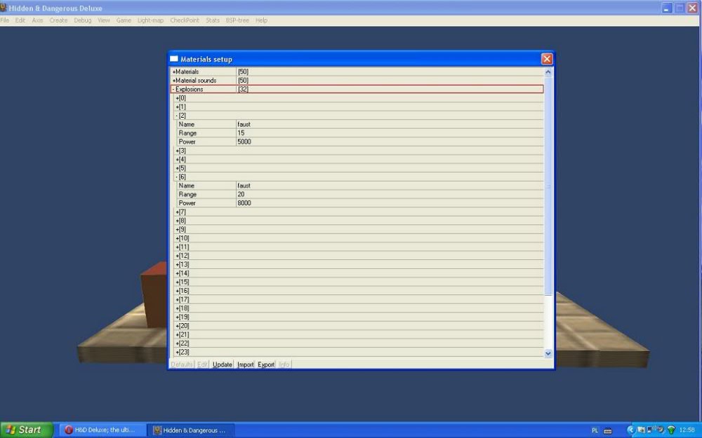Expand explosion entry [15]
The height and width of the screenshot is (438, 702).
pos(178,282)
